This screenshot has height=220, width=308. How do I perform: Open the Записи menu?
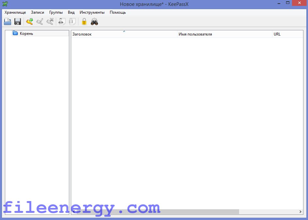click(x=38, y=12)
